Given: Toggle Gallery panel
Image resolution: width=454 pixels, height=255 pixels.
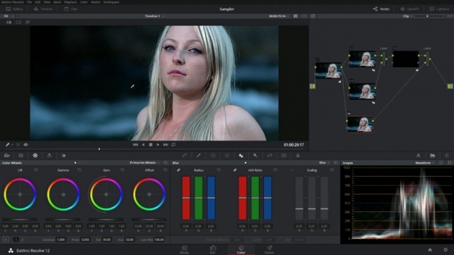Looking at the screenshot, I should click(14, 9).
